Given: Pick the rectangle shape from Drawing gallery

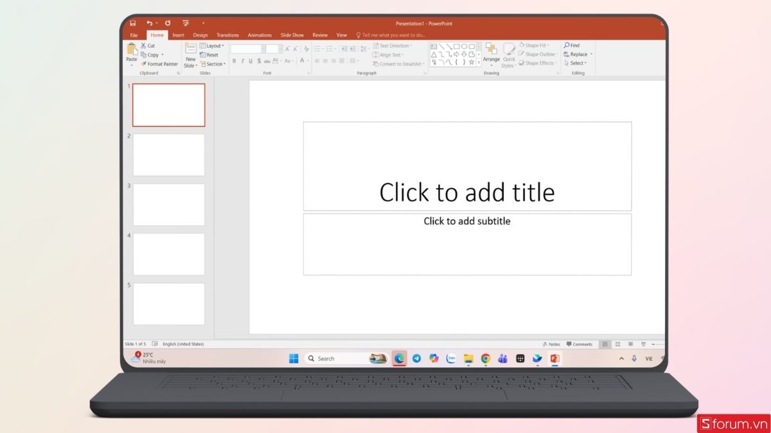Looking at the screenshot, I should [456, 46].
